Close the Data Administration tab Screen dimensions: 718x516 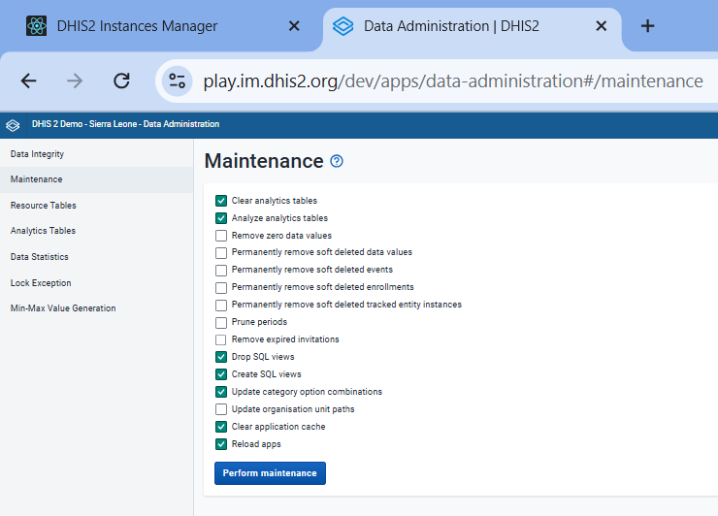tap(602, 26)
